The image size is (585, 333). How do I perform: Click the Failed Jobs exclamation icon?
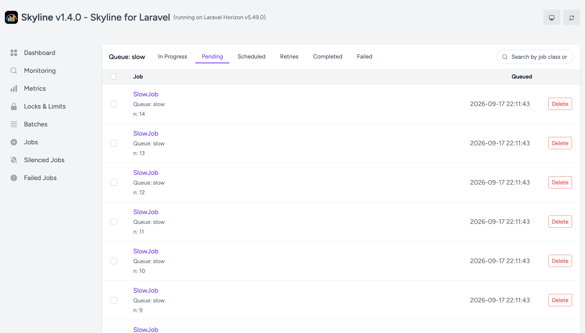click(14, 178)
